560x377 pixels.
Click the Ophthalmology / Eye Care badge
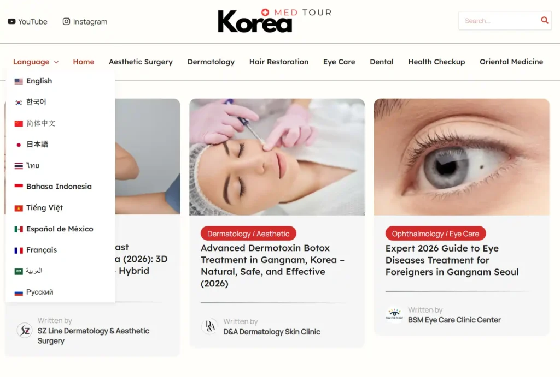[435, 233]
